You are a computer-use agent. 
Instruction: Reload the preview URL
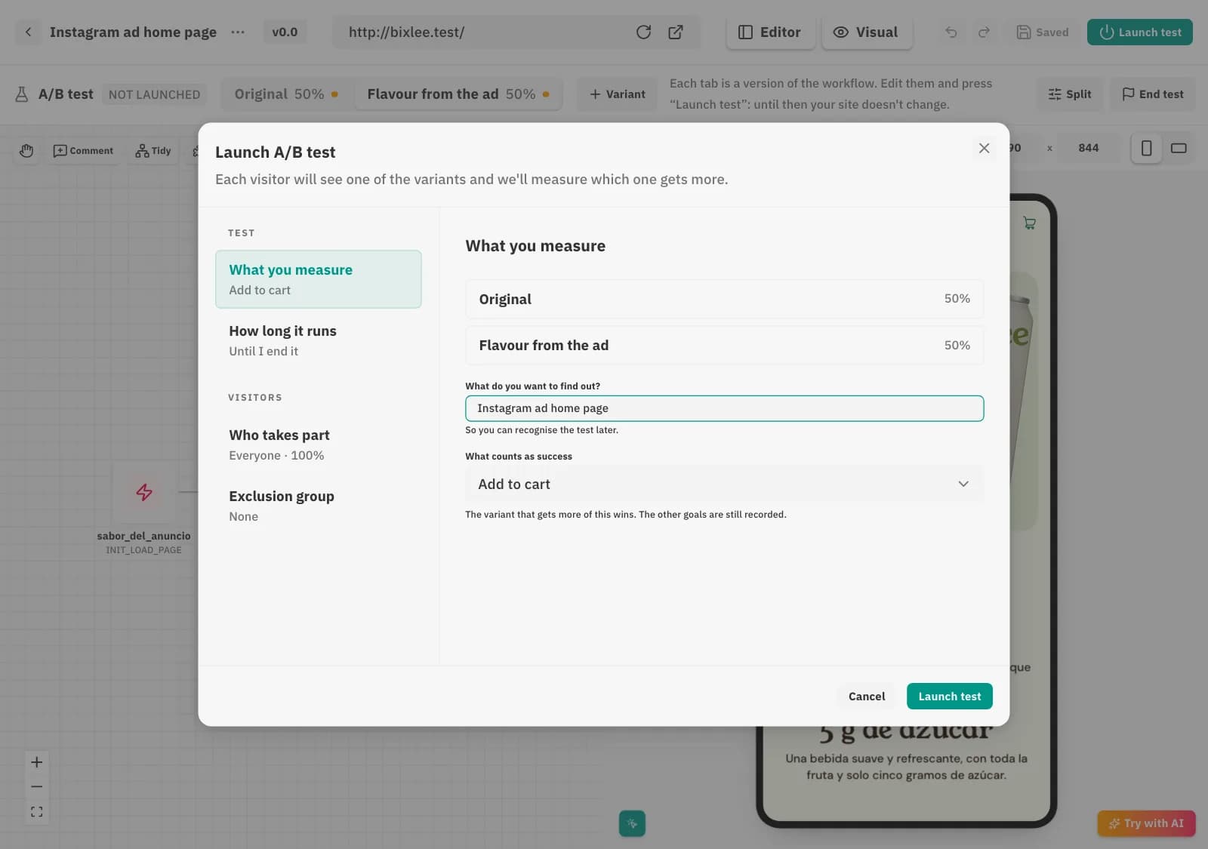pyautogui.click(x=643, y=32)
